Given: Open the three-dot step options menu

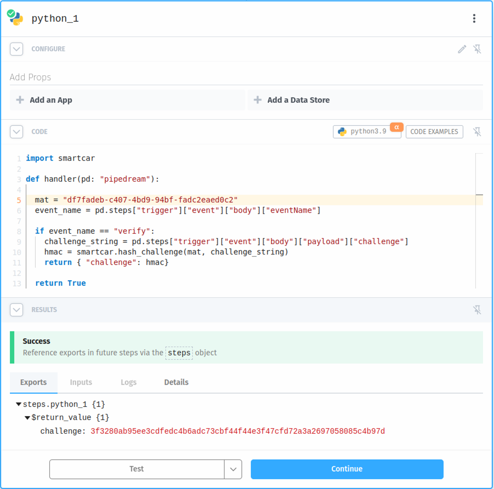Looking at the screenshot, I should tap(474, 18).
